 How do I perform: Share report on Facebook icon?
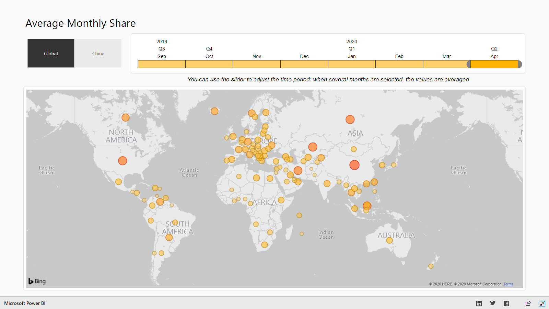(506, 303)
